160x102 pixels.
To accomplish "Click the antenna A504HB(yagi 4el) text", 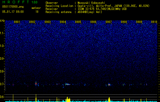I will point(90,12).
